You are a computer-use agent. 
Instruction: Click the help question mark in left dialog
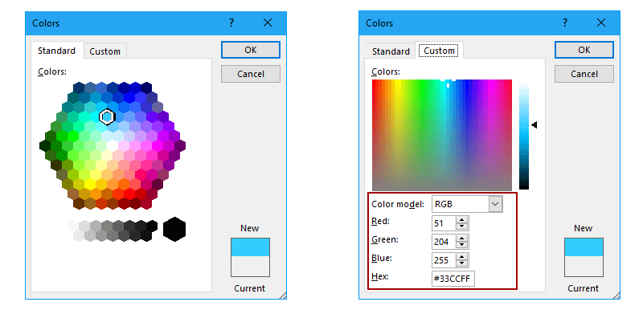click(231, 23)
